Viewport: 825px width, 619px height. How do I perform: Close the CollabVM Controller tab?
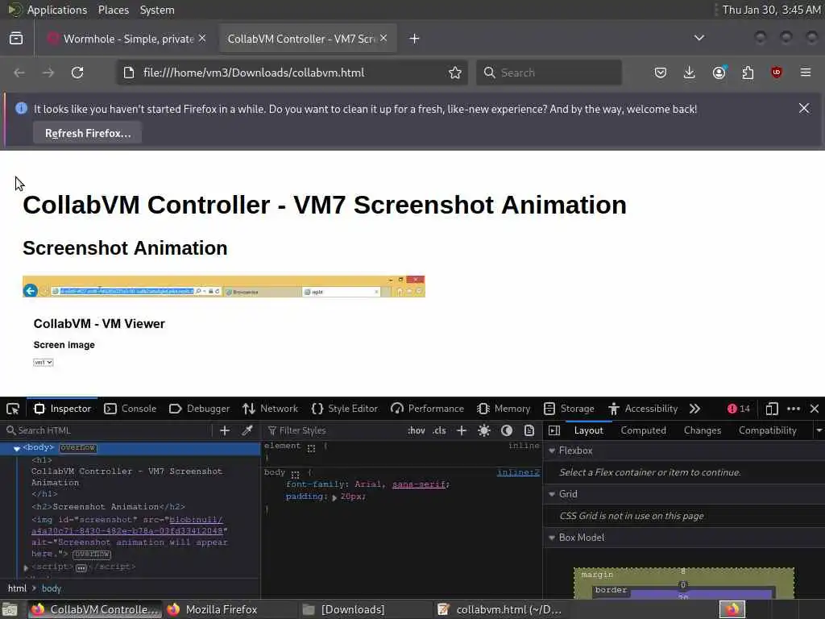(x=383, y=38)
